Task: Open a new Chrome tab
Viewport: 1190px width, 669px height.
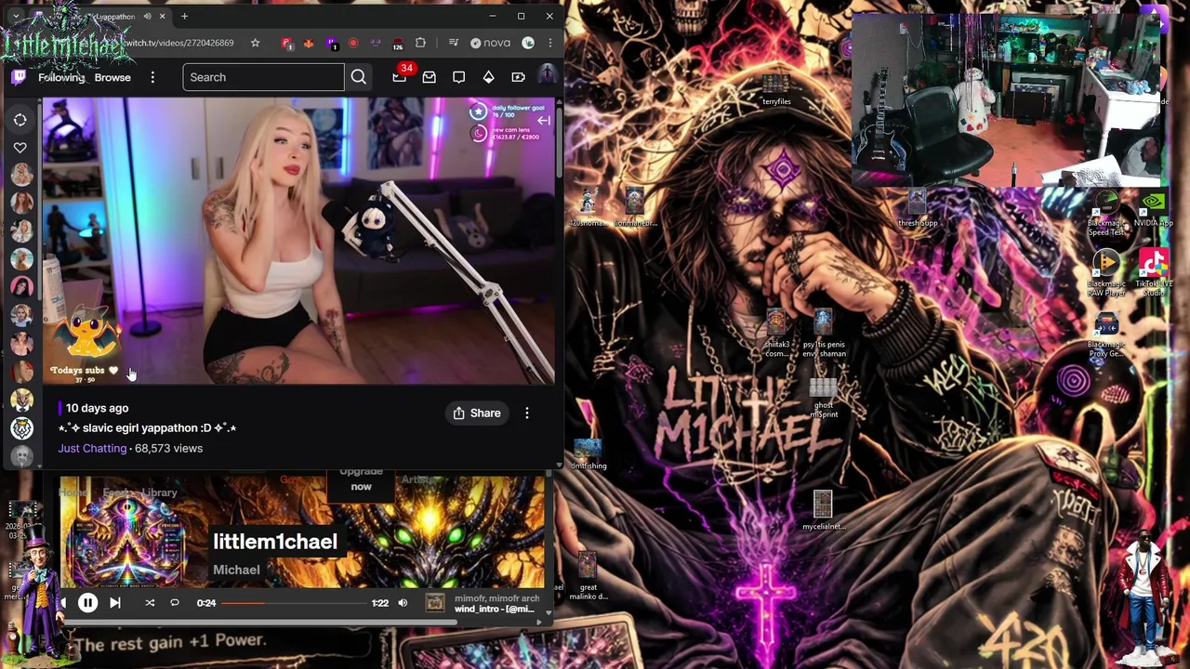Action: coord(184,17)
